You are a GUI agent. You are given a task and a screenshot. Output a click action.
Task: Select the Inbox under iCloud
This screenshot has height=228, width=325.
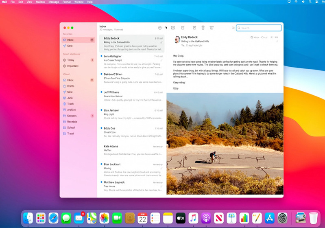point(79,80)
